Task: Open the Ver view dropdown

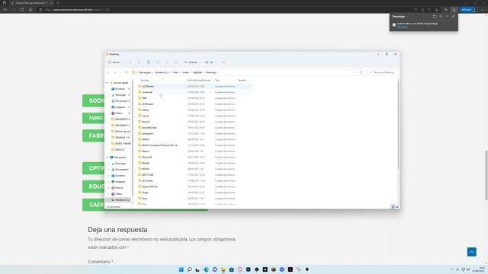Action: click(210, 62)
